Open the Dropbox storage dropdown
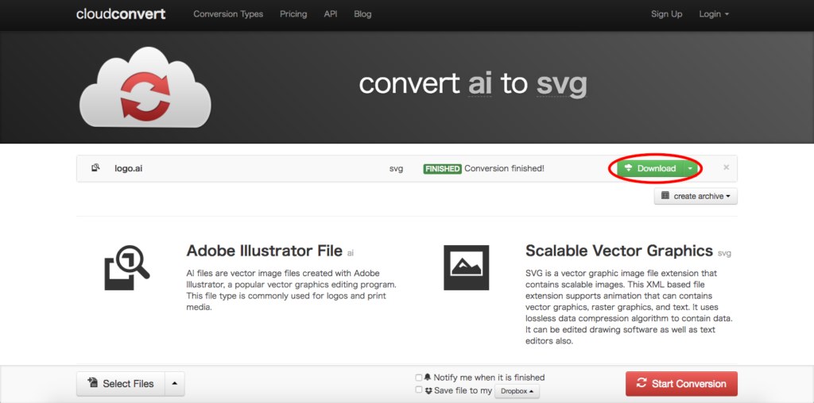814x403 pixels. [x=517, y=391]
